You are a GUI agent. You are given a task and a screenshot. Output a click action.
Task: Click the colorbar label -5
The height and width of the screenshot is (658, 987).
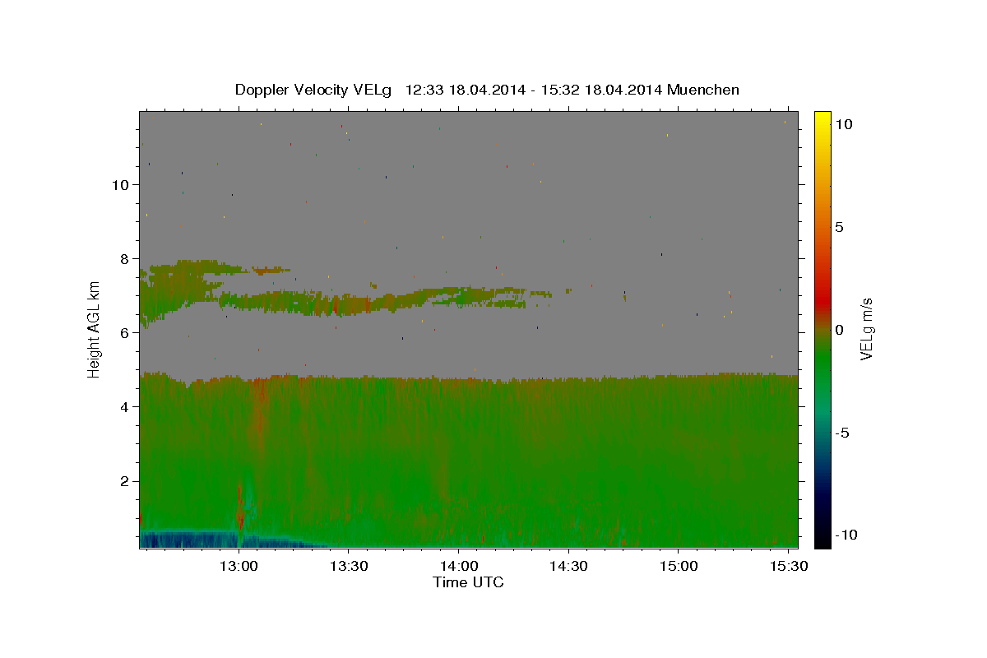pyautogui.click(x=842, y=433)
